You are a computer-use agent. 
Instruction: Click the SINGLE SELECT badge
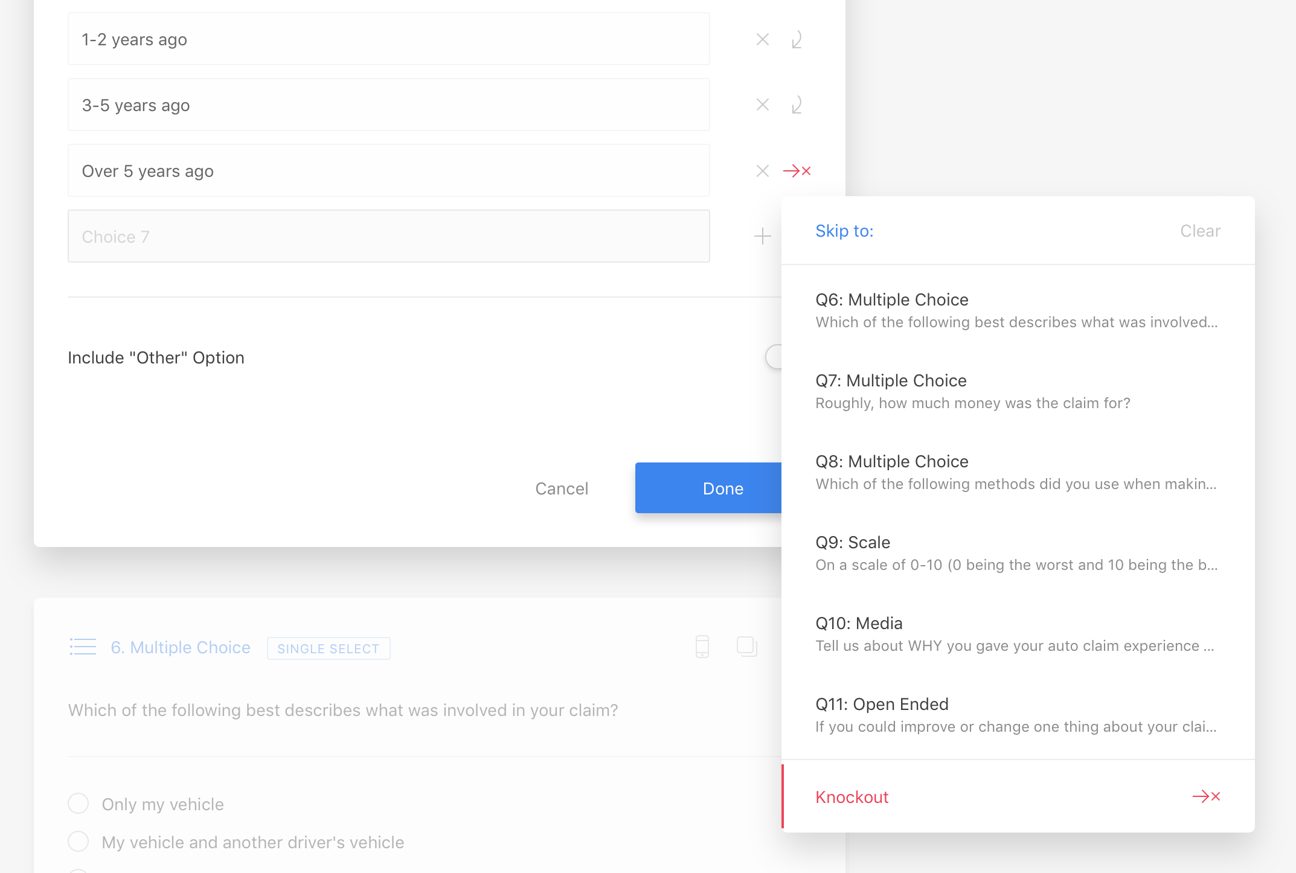[x=329, y=648]
